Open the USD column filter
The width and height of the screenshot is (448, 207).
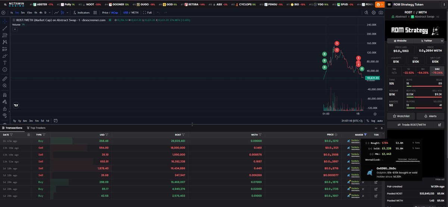click(107, 134)
